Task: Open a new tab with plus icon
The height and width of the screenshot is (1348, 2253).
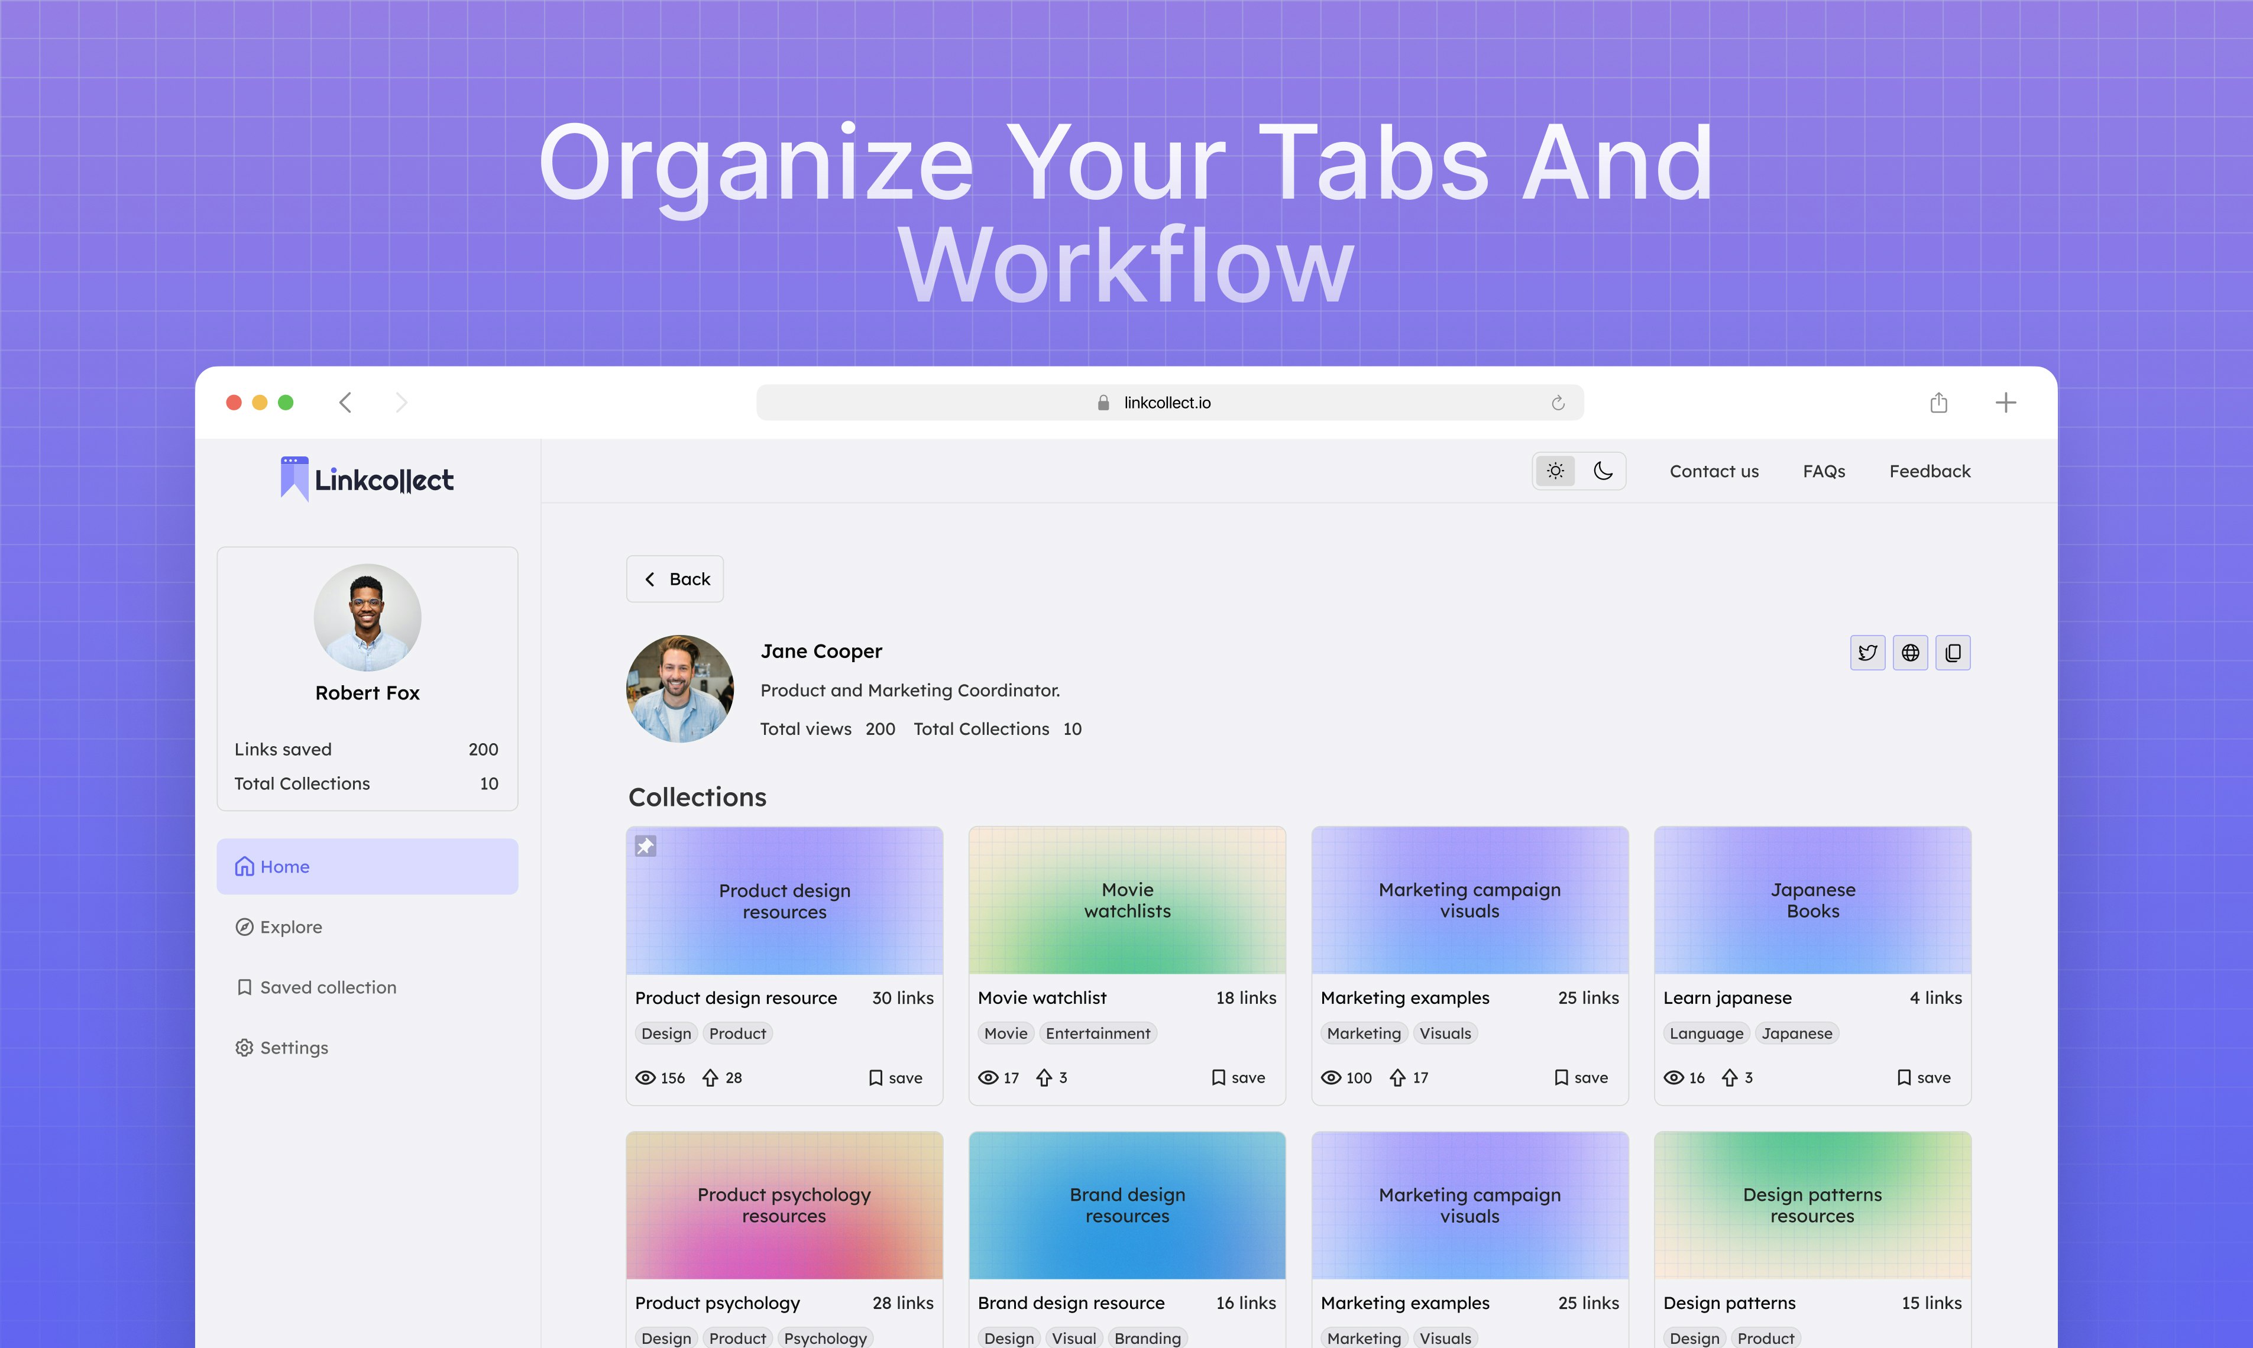Action: [2006, 403]
